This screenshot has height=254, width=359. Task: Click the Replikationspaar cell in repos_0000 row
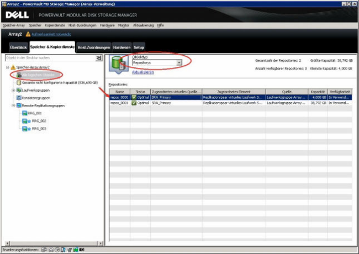pos(234,98)
